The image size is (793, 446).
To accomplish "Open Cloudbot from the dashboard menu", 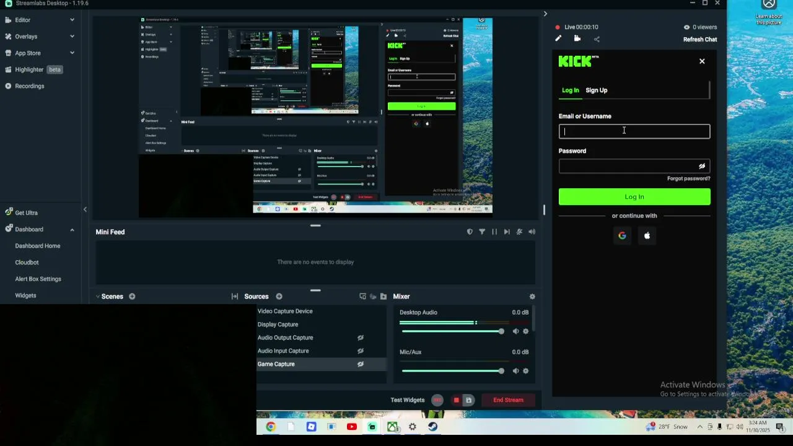I will click(x=27, y=263).
